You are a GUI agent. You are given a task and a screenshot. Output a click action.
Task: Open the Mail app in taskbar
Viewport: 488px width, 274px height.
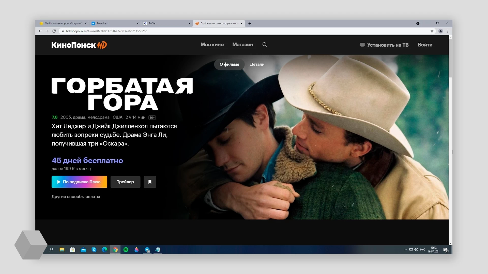coord(83,250)
